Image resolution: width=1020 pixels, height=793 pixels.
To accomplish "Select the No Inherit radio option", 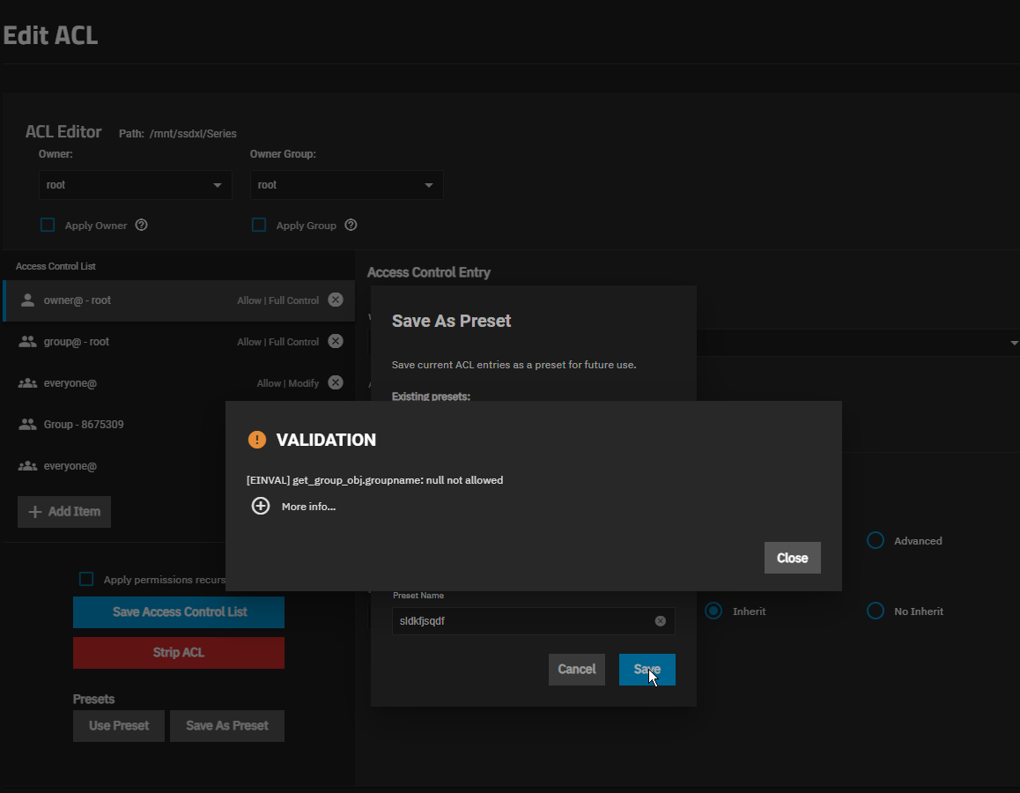I will (876, 611).
